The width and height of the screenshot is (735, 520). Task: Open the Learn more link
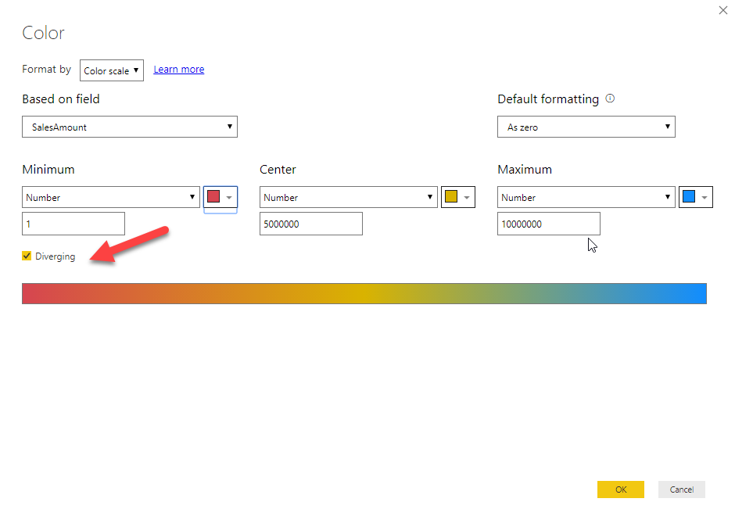point(178,70)
